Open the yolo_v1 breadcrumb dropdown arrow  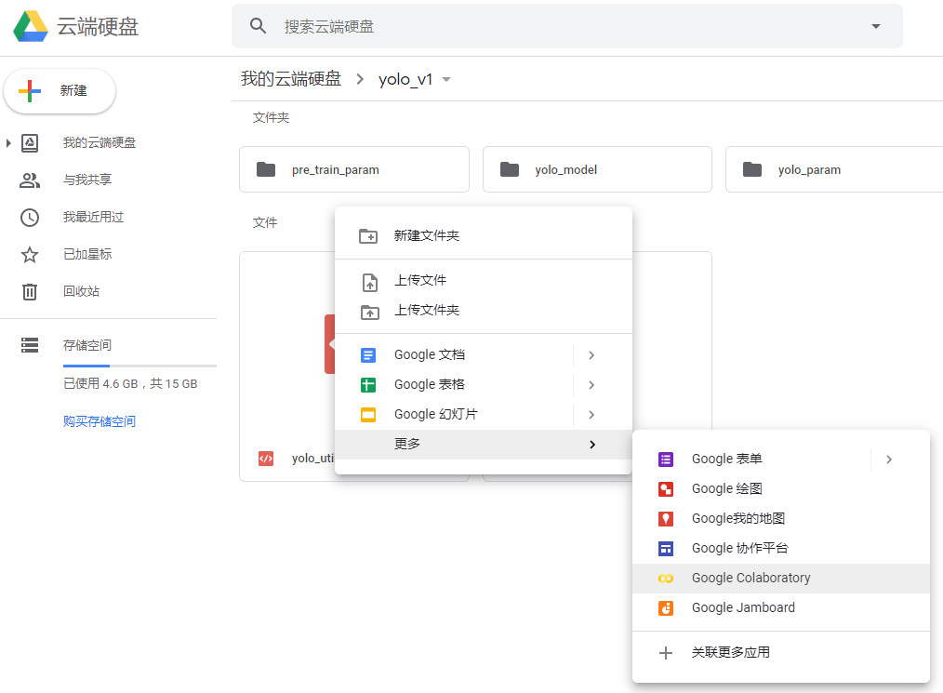(446, 79)
